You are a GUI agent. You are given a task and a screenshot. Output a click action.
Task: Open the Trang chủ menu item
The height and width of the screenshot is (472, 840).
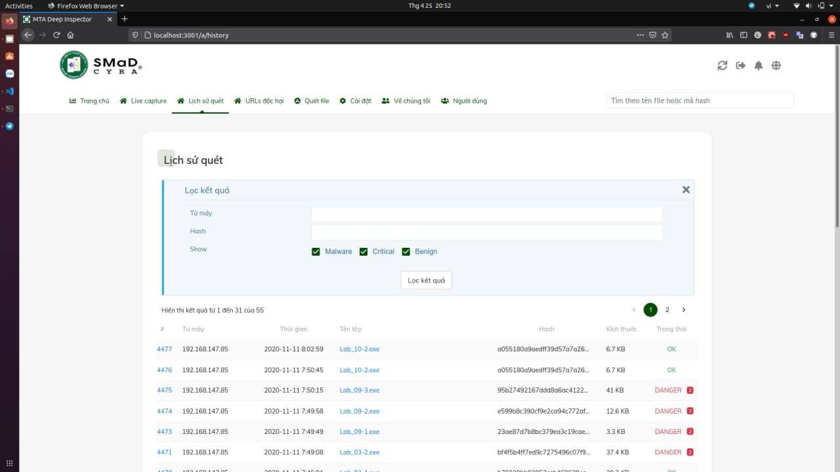coord(89,101)
